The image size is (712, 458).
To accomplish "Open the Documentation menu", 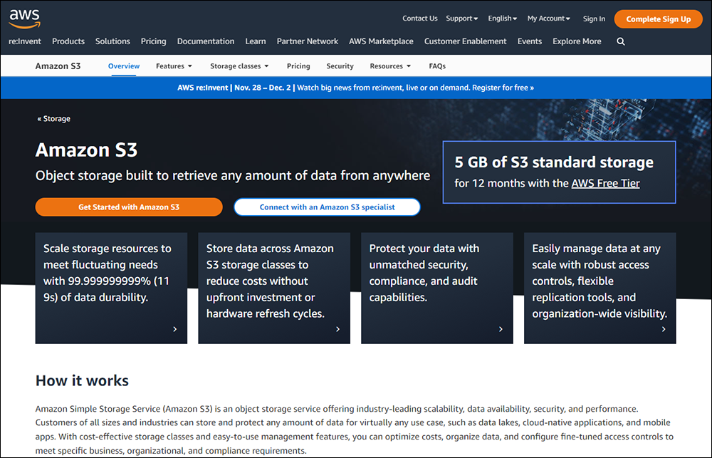I will tap(206, 41).
